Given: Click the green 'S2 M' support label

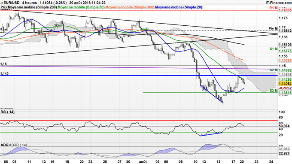Looking at the screenshot, I should [x=274, y=70].
